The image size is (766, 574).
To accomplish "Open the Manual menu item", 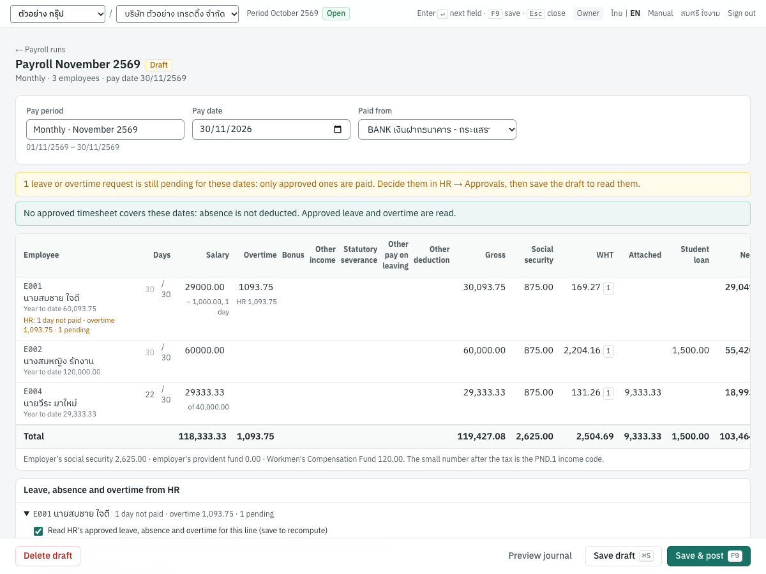I will (660, 13).
